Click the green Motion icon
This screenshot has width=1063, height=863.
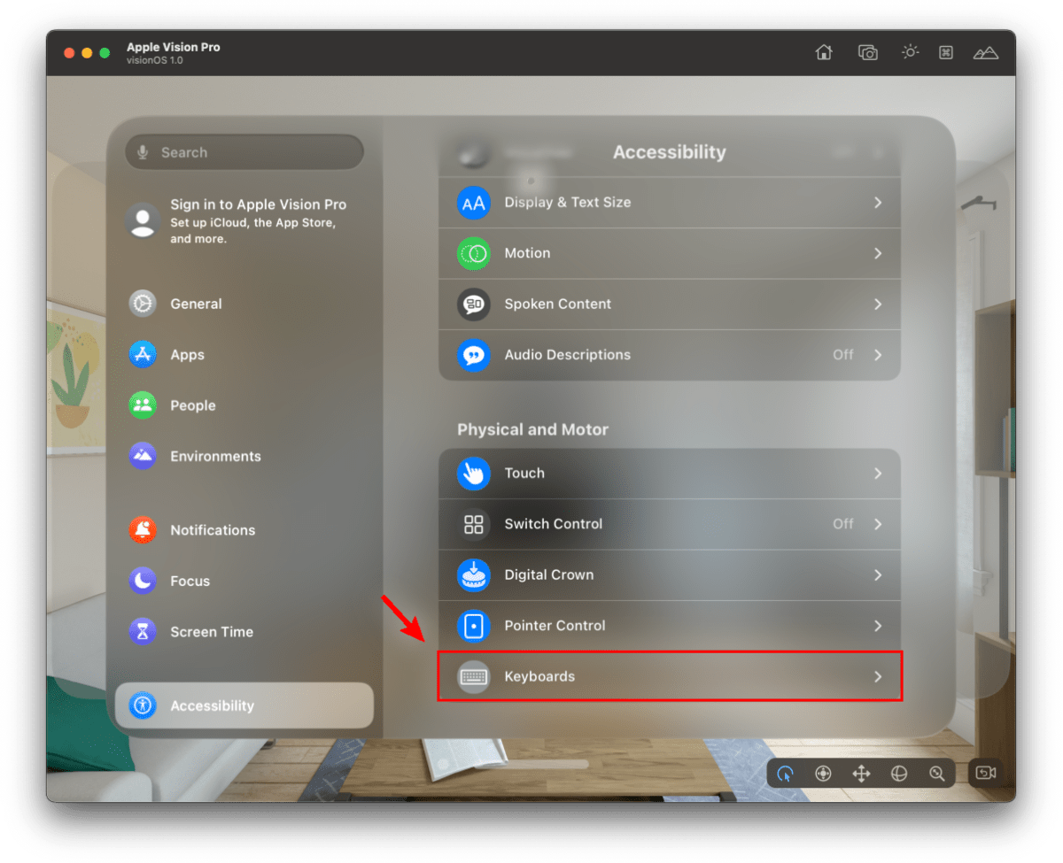pos(474,253)
